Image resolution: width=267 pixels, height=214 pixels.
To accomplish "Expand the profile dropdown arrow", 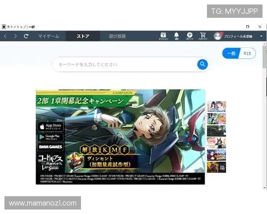I will pos(261,36).
